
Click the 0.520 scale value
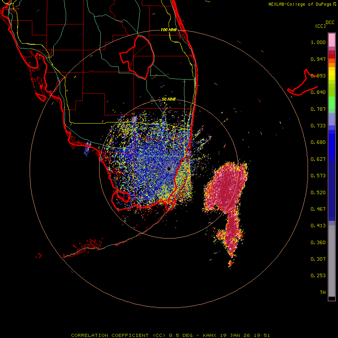pos(318,193)
